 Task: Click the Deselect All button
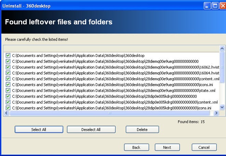pyautogui.click(x=91, y=129)
